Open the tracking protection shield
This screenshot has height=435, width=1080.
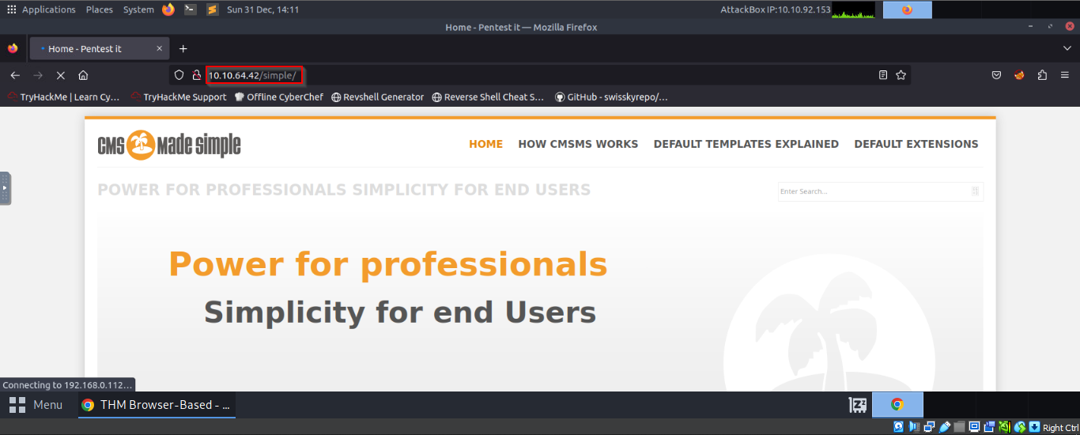179,75
